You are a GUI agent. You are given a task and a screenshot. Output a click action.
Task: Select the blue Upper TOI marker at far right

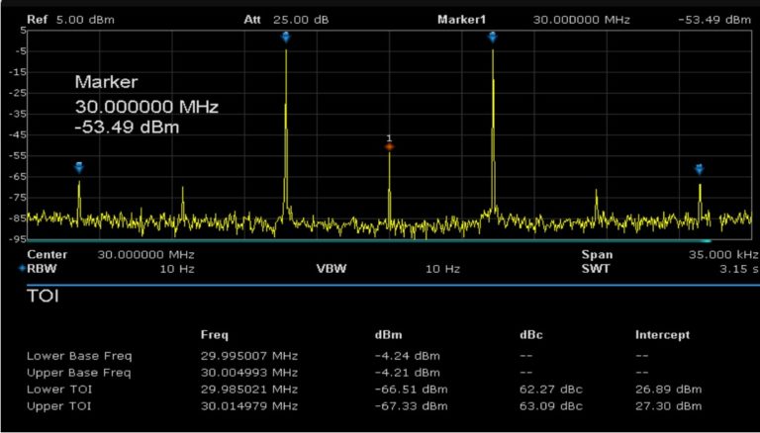(x=699, y=169)
